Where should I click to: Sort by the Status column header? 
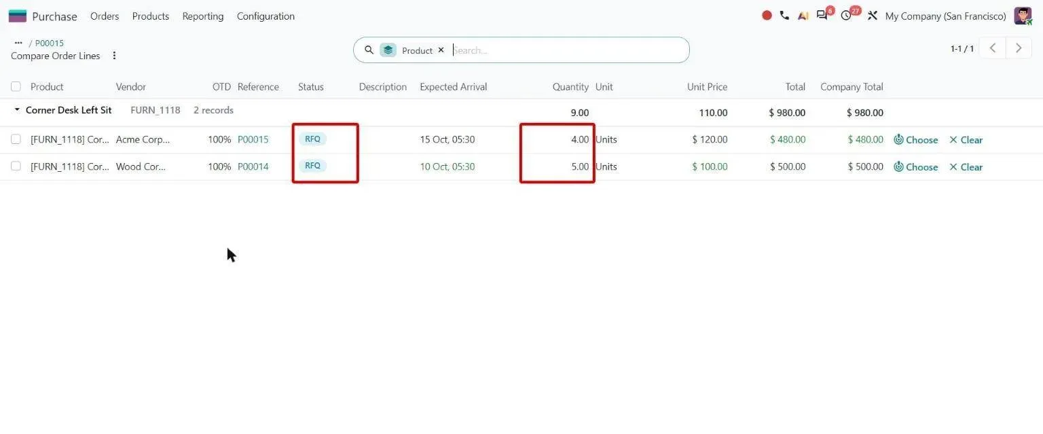(x=311, y=87)
